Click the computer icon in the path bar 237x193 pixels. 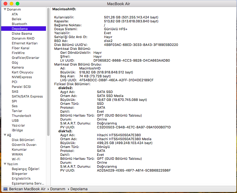point(5,189)
